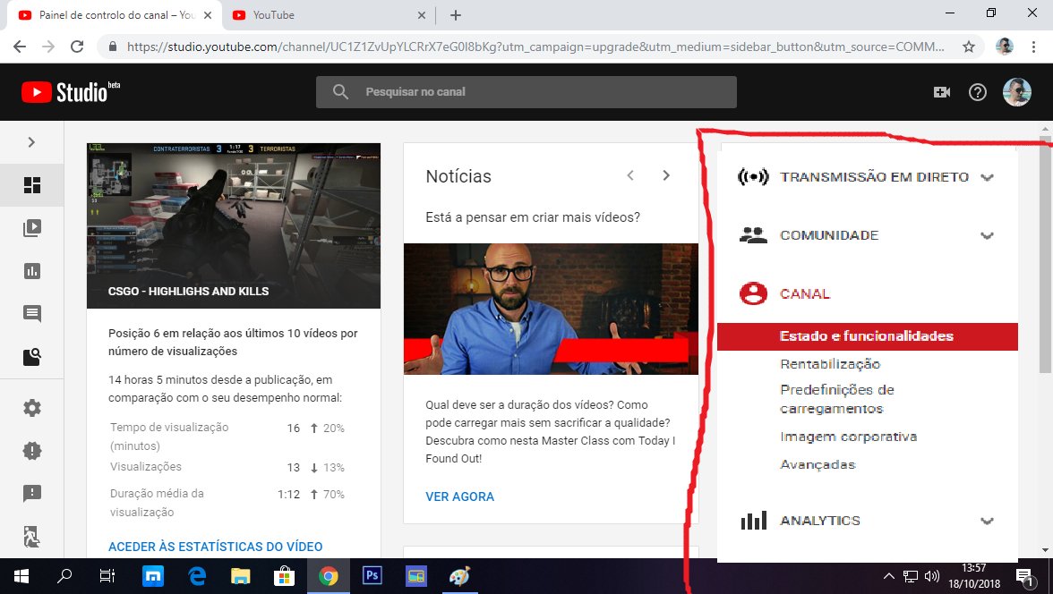
Task: Go to previous news item
Action: point(630,175)
